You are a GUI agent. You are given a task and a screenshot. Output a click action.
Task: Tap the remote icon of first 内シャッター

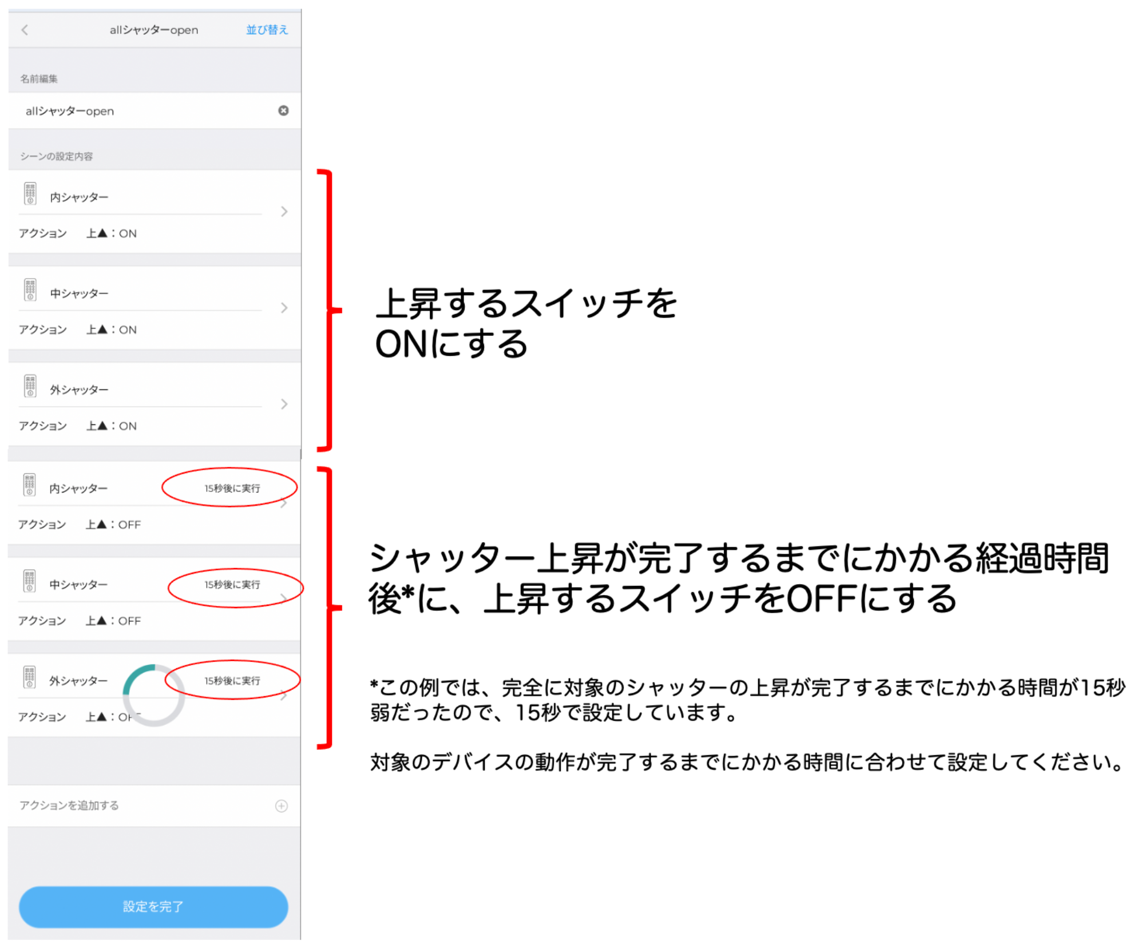30,193
